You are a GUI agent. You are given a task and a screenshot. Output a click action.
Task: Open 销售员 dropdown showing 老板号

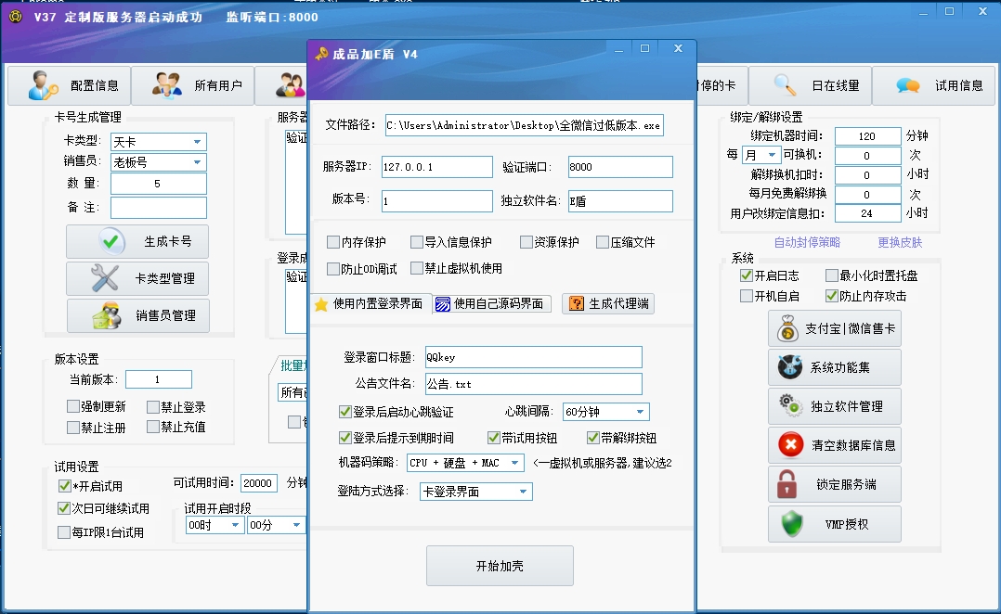158,162
